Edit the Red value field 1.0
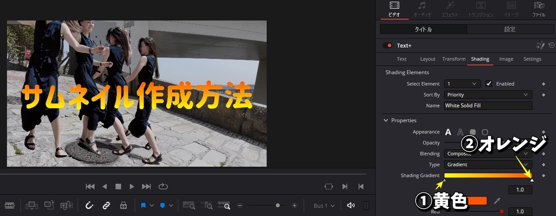 tap(520, 211)
